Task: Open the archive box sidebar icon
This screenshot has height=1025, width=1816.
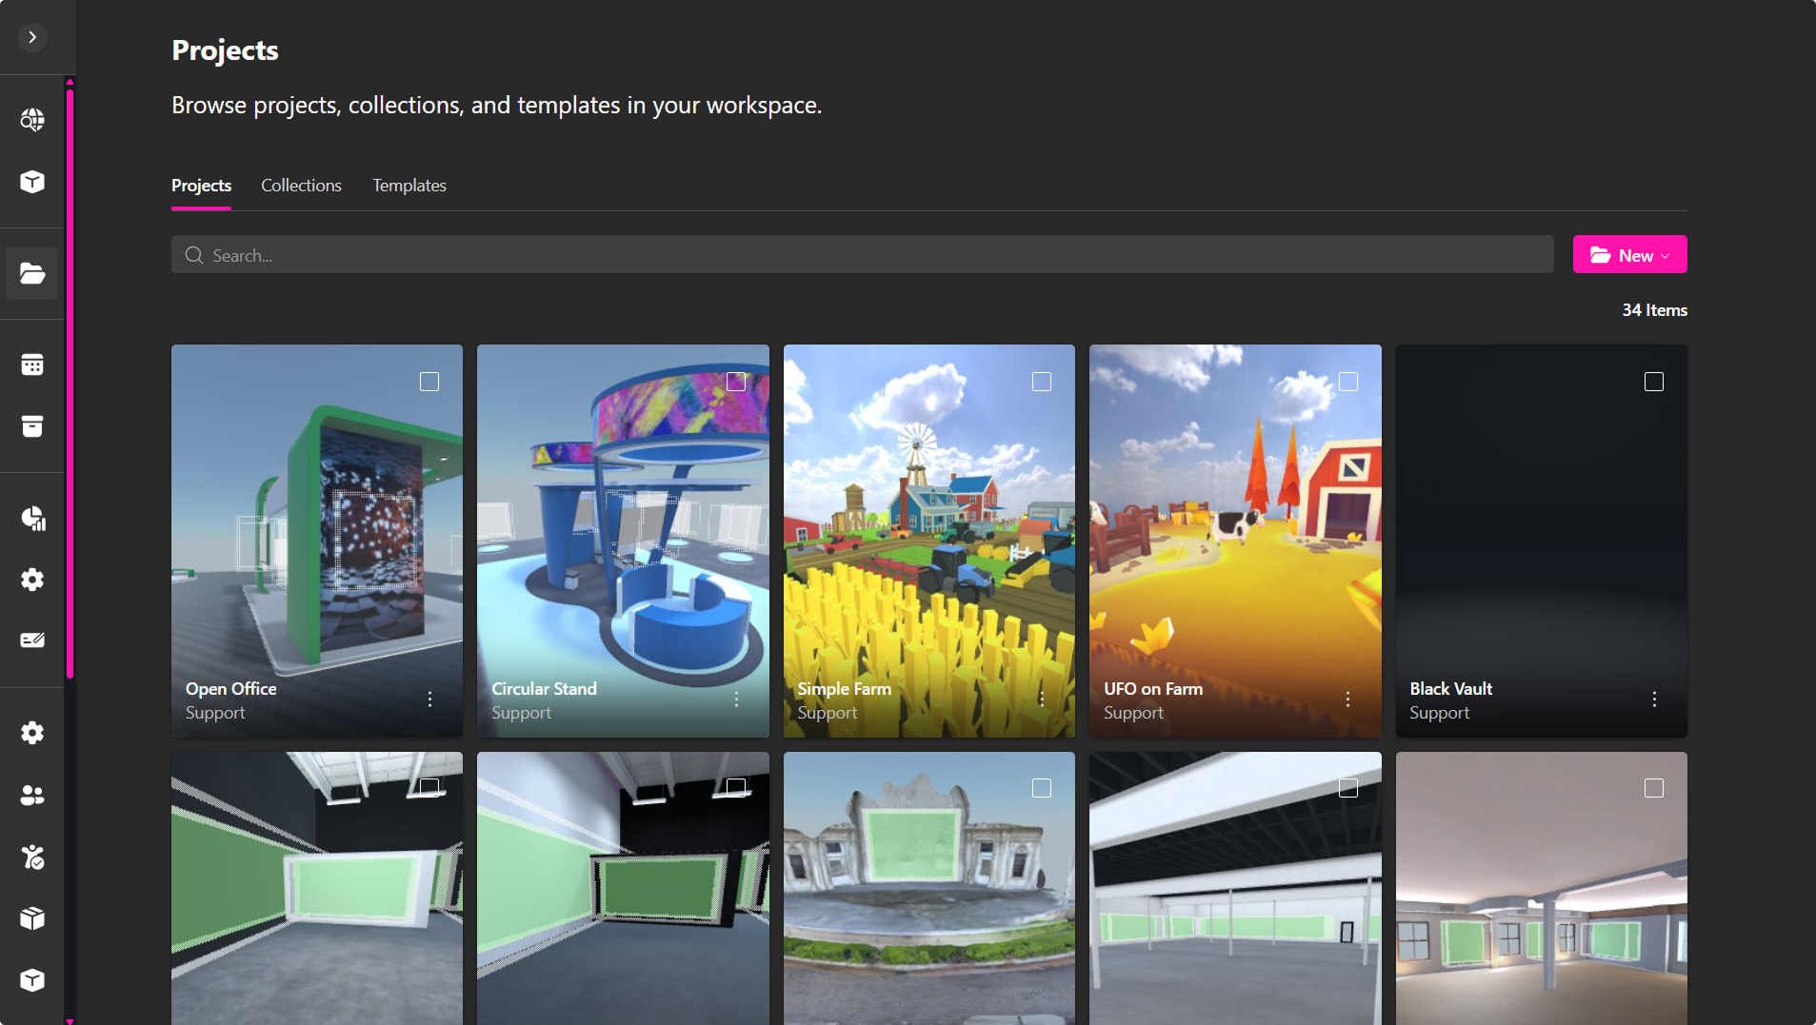Action: 32,426
